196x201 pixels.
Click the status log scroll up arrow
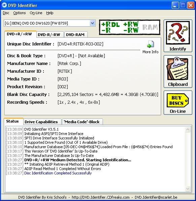pos(188,130)
